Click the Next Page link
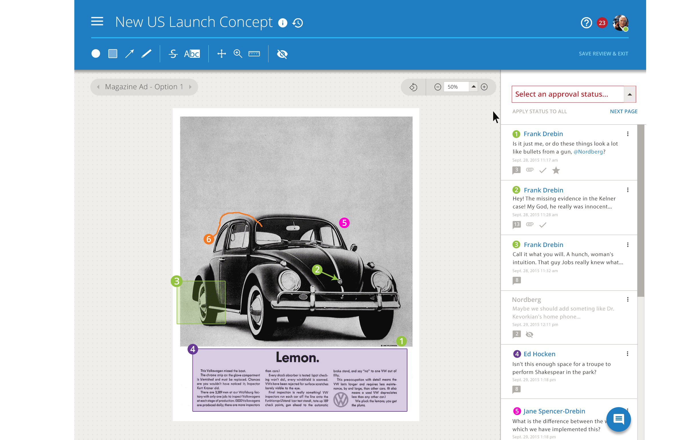 (624, 112)
